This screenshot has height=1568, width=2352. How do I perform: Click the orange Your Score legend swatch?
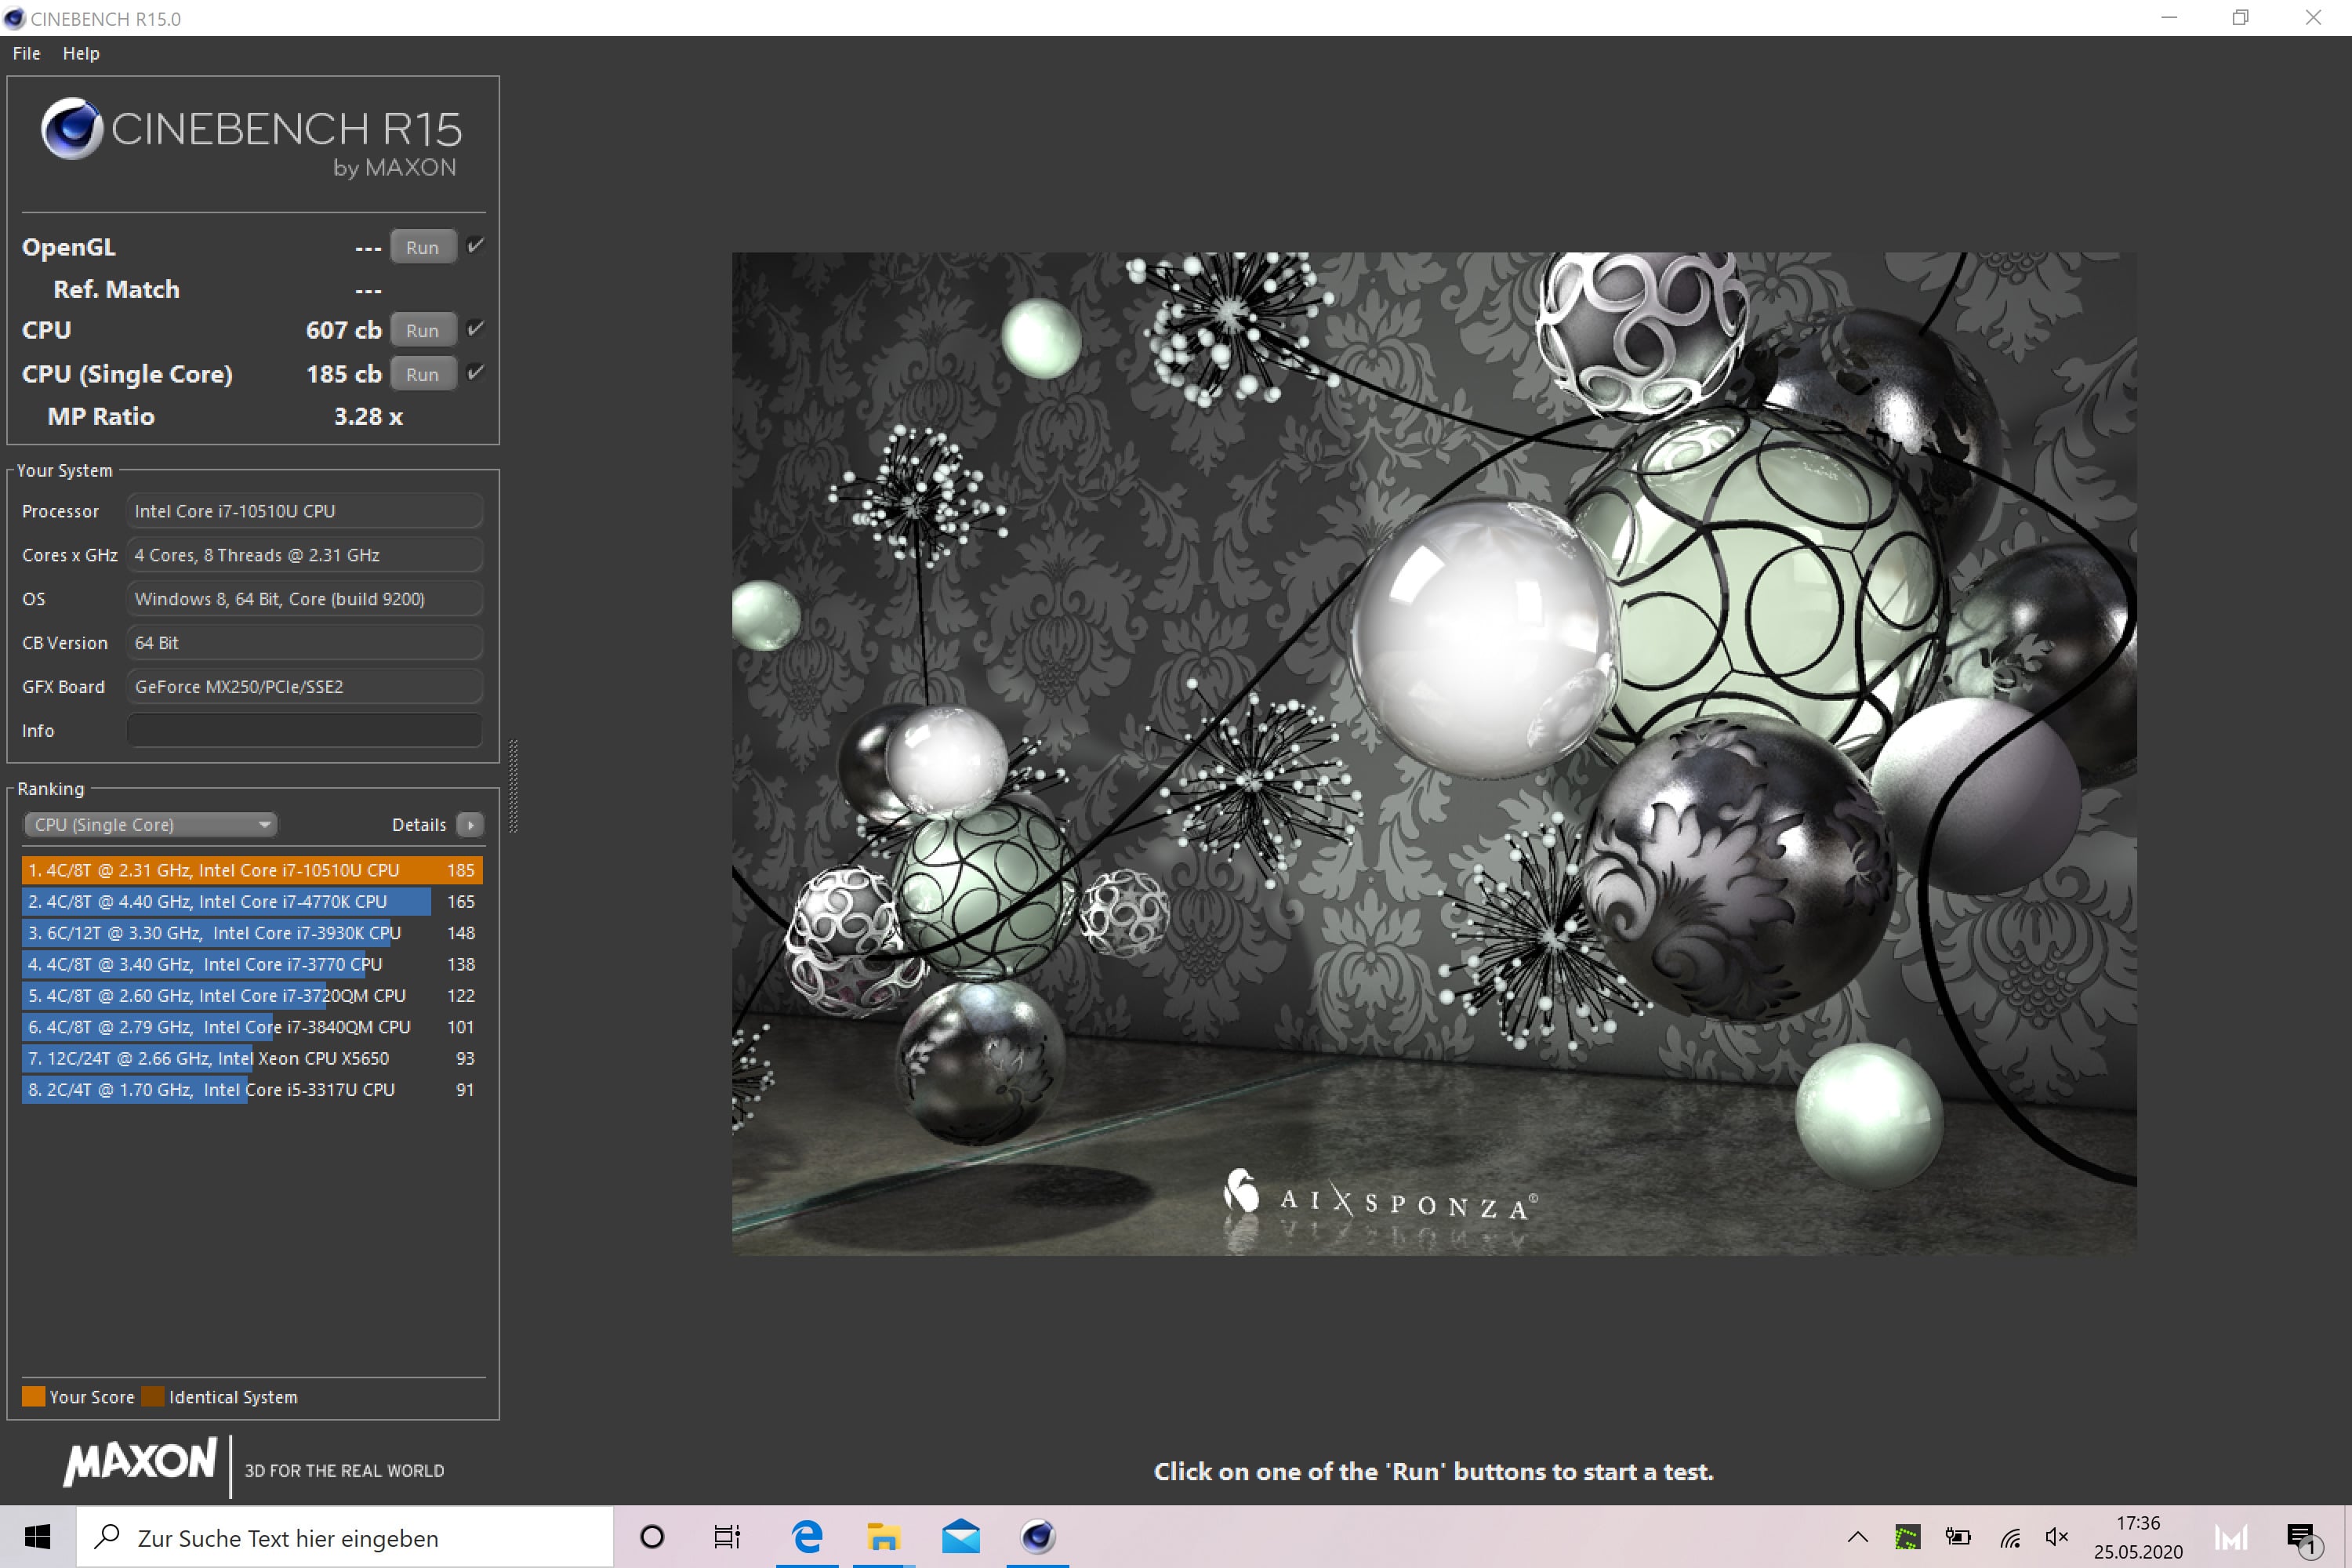point(33,1397)
